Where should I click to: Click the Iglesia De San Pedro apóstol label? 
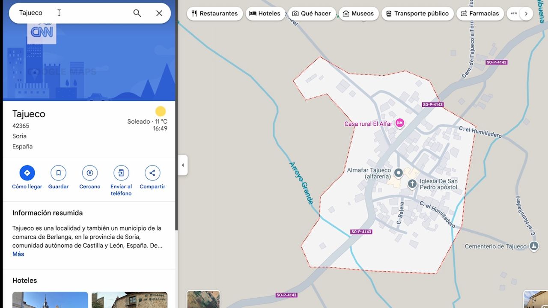pos(439,184)
